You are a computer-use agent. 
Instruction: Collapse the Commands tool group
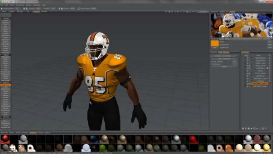pyautogui.click(x=1, y=119)
